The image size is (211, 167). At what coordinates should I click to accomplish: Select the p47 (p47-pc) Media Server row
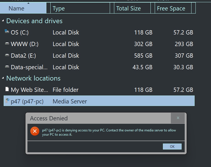99,101
